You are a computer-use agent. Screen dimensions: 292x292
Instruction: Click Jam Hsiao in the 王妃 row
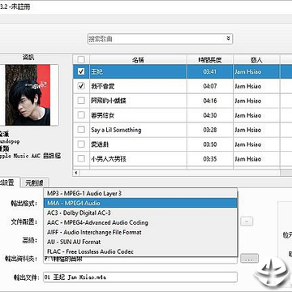248,71
